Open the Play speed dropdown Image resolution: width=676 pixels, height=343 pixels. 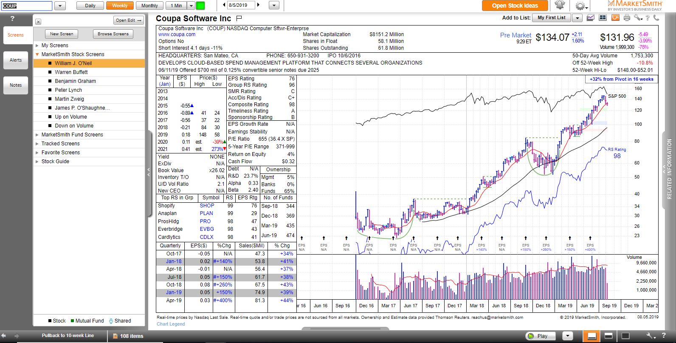coord(568,336)
